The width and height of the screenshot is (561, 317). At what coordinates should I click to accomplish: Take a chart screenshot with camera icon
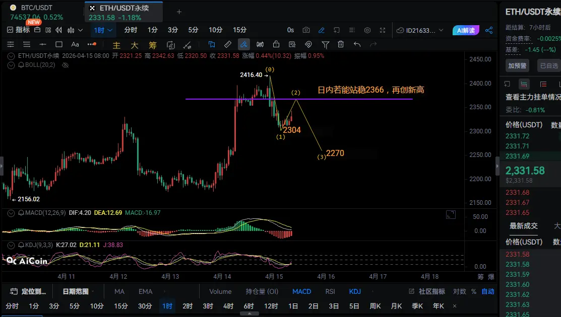pyautogui.click(x=306, y=30)
